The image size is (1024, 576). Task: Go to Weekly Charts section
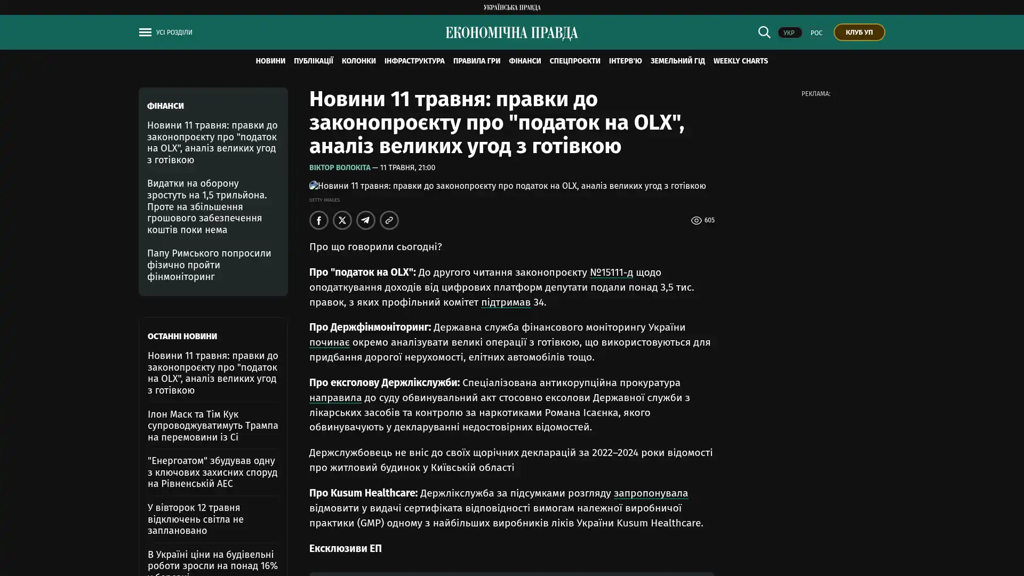tap(740, 61)
